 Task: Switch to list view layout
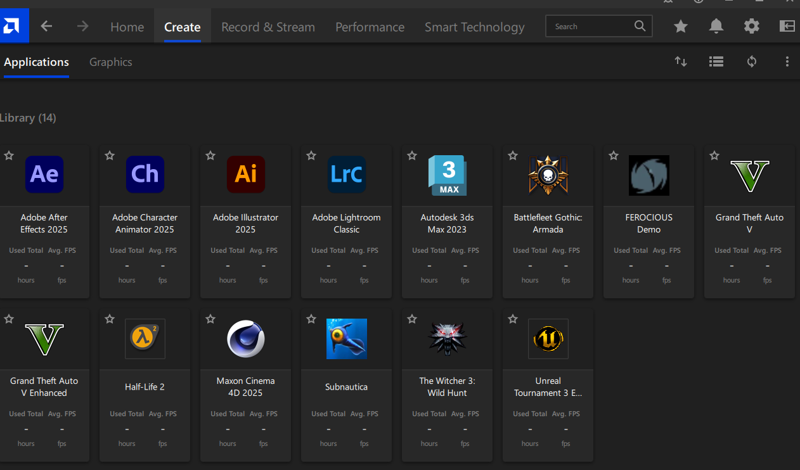(x=716, y=61)
